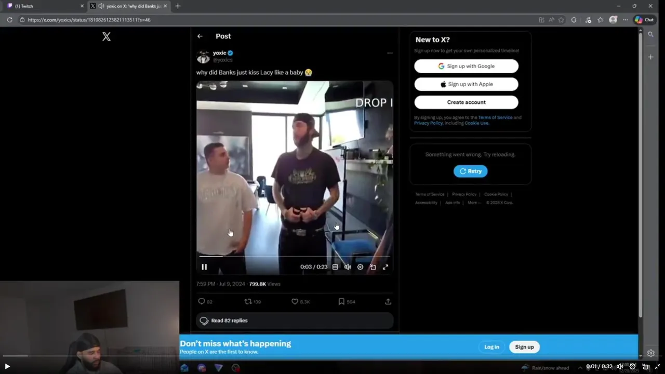Seek along the tweet video progress bar

tap(295, 256)
